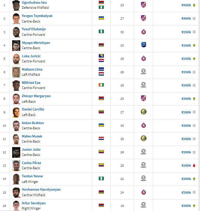This screenshot has height=211, width=200.
Task: Click club crest in Ugochukwu Iwu's row
Action: [x=143, y=5]
